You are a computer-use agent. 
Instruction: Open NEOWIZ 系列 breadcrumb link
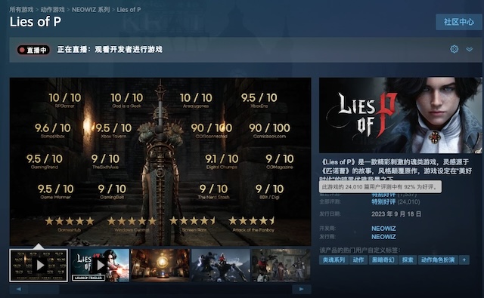point(91,10)
